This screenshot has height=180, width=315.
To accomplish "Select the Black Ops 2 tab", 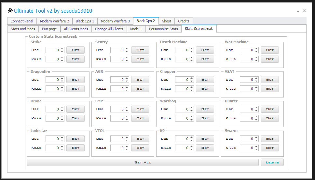I will pyautogui.click(x=146, y=21).
